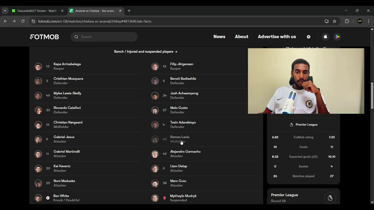Click the browser address bar URL
374x210 pixels.
[95, 21]
